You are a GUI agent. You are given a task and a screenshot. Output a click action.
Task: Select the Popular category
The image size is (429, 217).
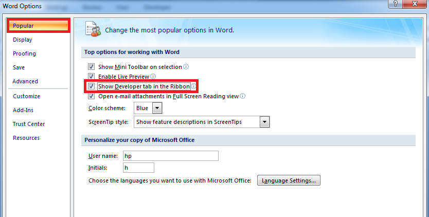click(38, 26)
